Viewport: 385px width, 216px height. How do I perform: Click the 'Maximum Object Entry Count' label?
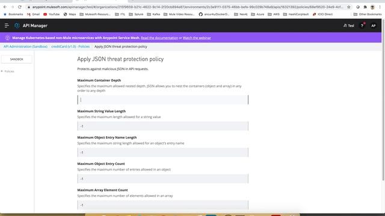click(x=101, y=164)
